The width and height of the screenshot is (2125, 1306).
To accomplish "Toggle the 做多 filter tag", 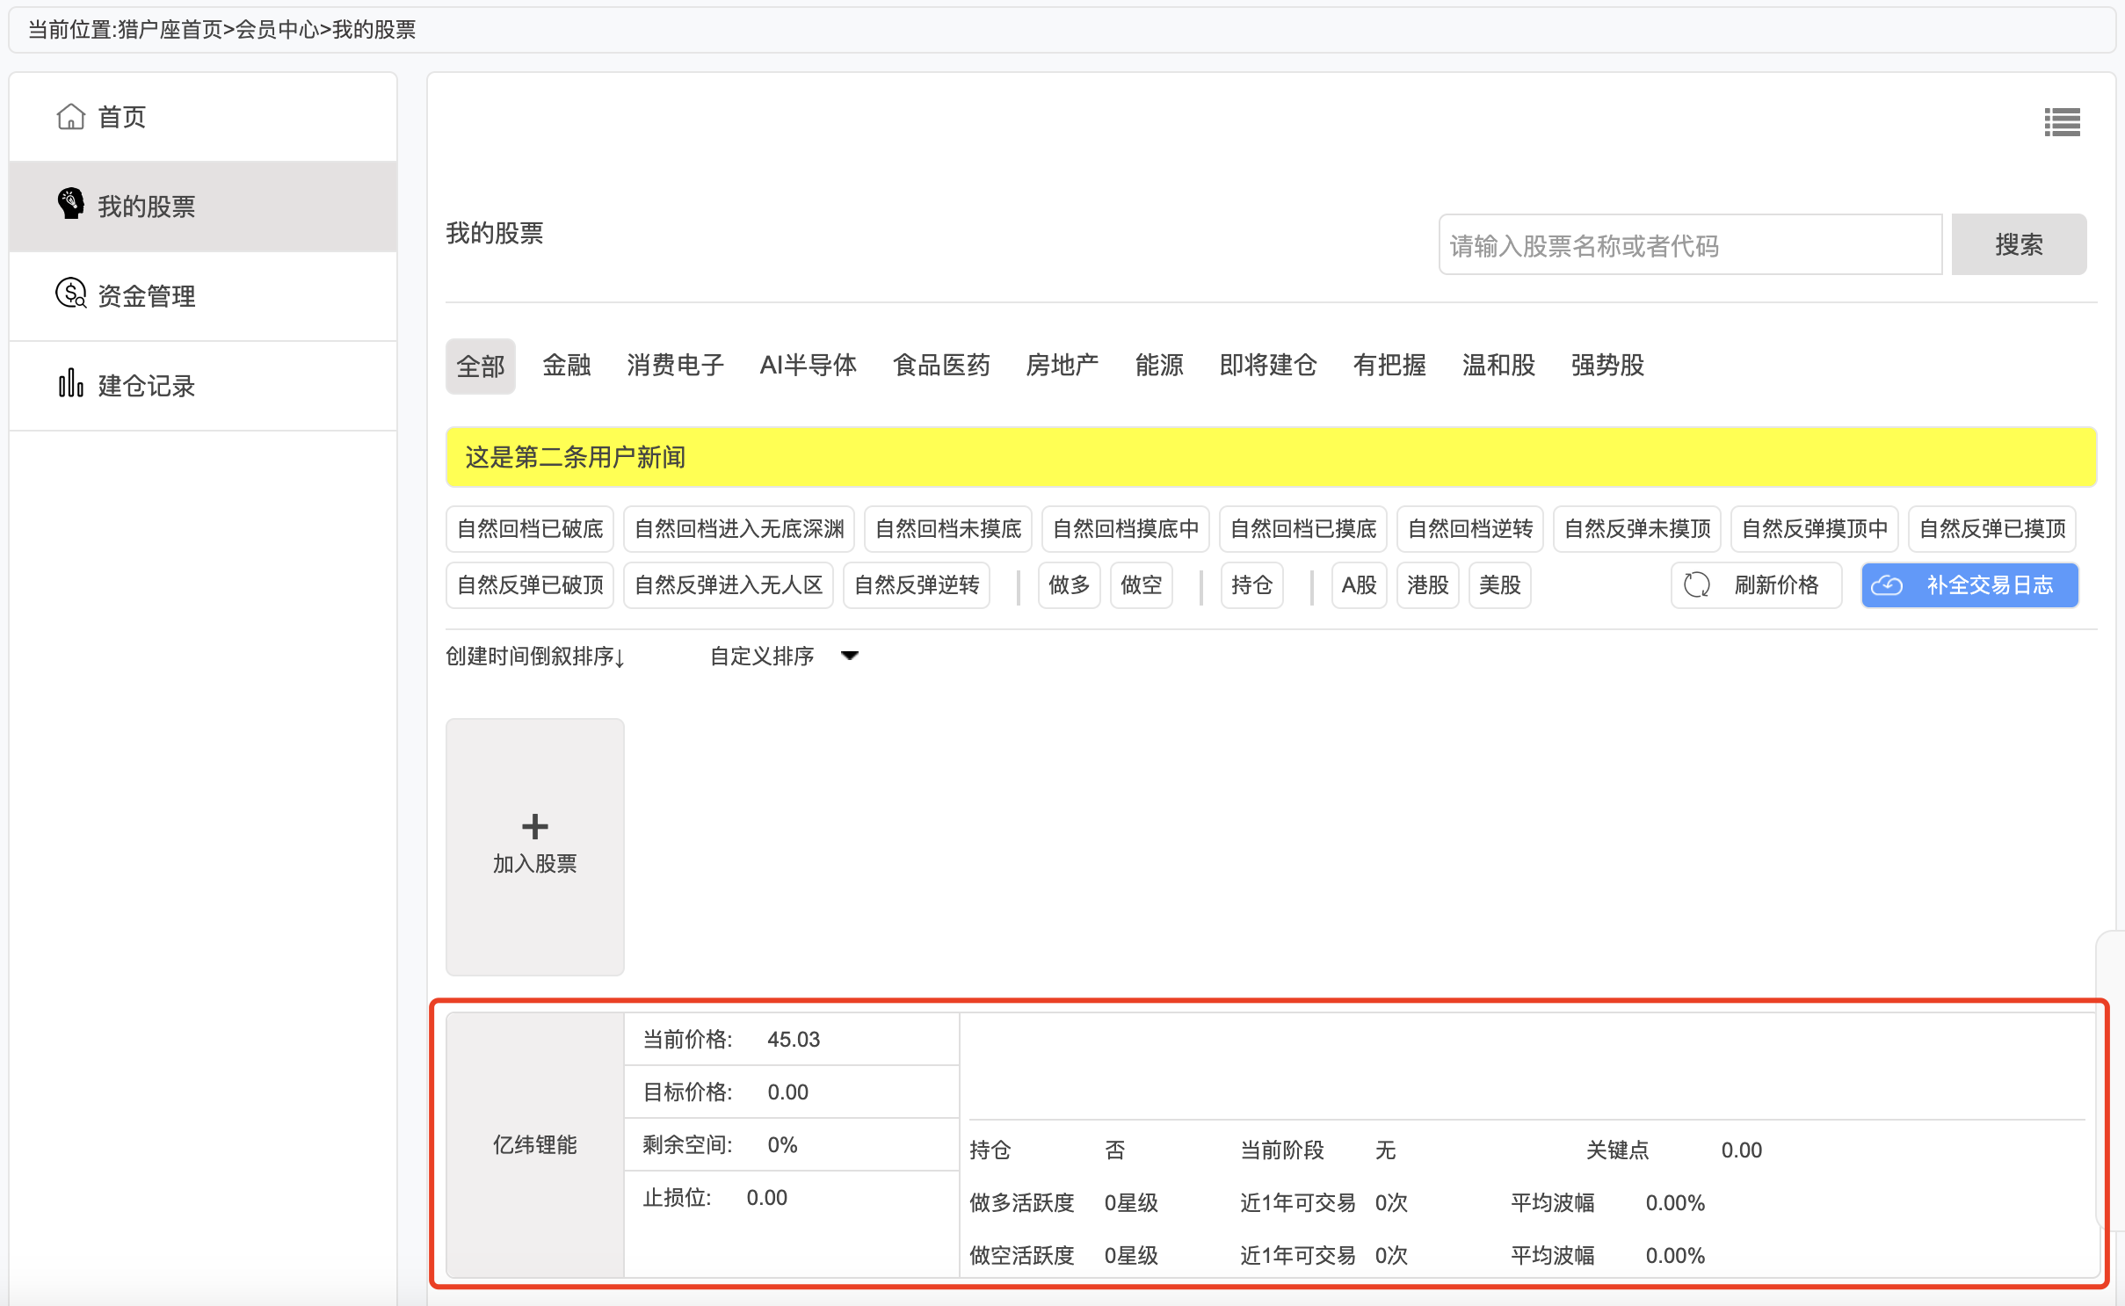I will pyautogui.click(x=1069, y=585).
